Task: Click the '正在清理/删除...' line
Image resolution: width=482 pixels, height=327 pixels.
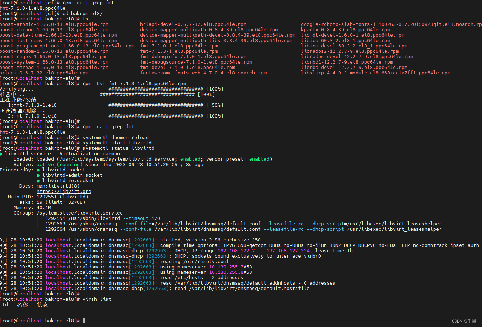Action: 22,111
